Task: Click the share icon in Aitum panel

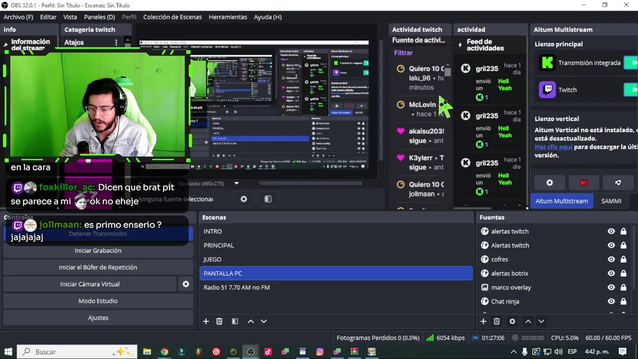Action: coord(618,183)
